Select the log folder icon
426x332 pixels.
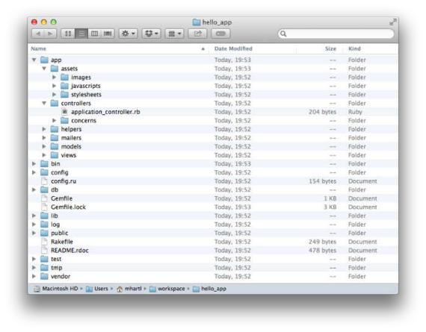(44, 225)
